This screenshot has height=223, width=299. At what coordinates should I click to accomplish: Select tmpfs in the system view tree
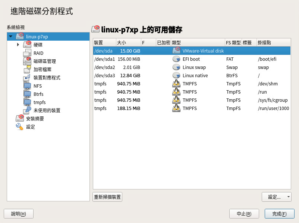[x=40, y=102]
